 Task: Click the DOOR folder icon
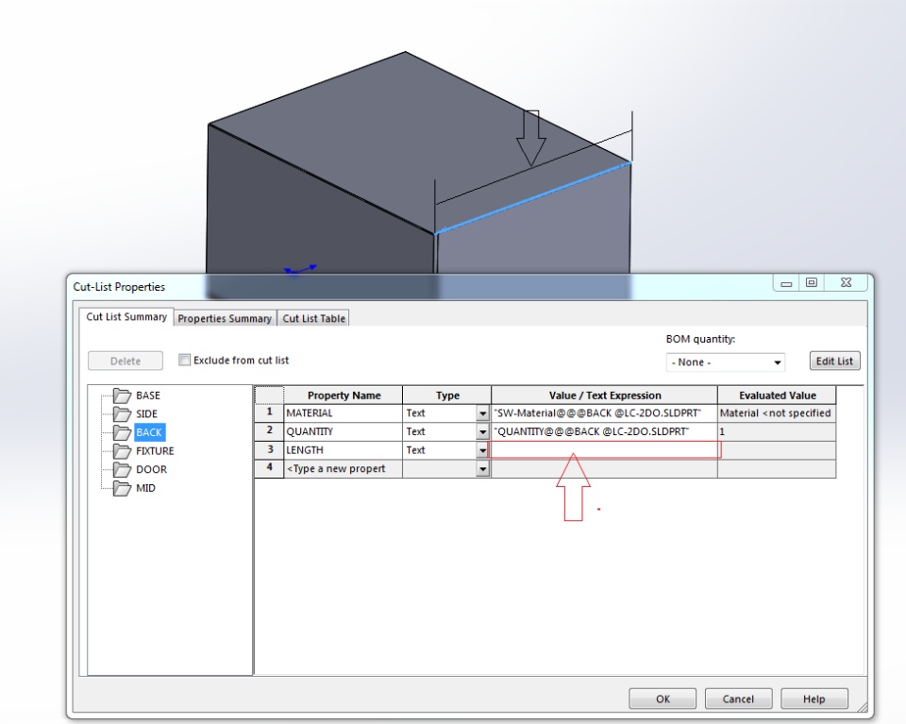[122, 470]
